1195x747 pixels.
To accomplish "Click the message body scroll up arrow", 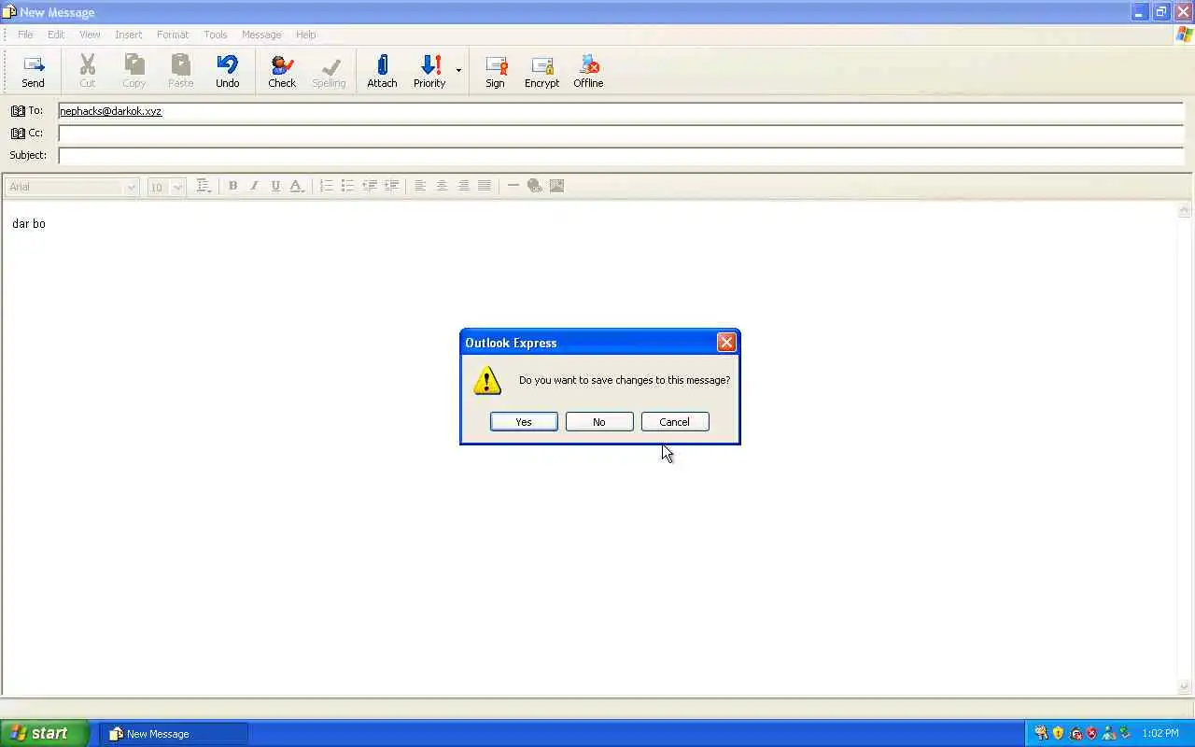I will click(x=1186, y=210).
